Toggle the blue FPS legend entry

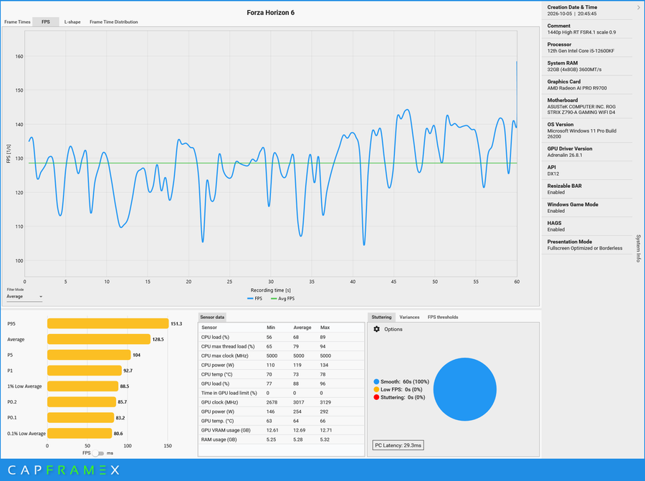pyautogui.click(x=254, y=299)
